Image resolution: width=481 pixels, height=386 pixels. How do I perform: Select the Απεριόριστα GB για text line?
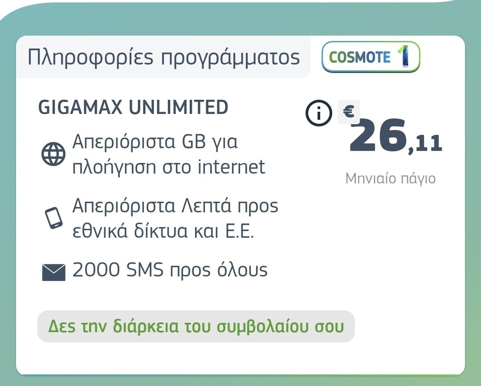point(155,142)
